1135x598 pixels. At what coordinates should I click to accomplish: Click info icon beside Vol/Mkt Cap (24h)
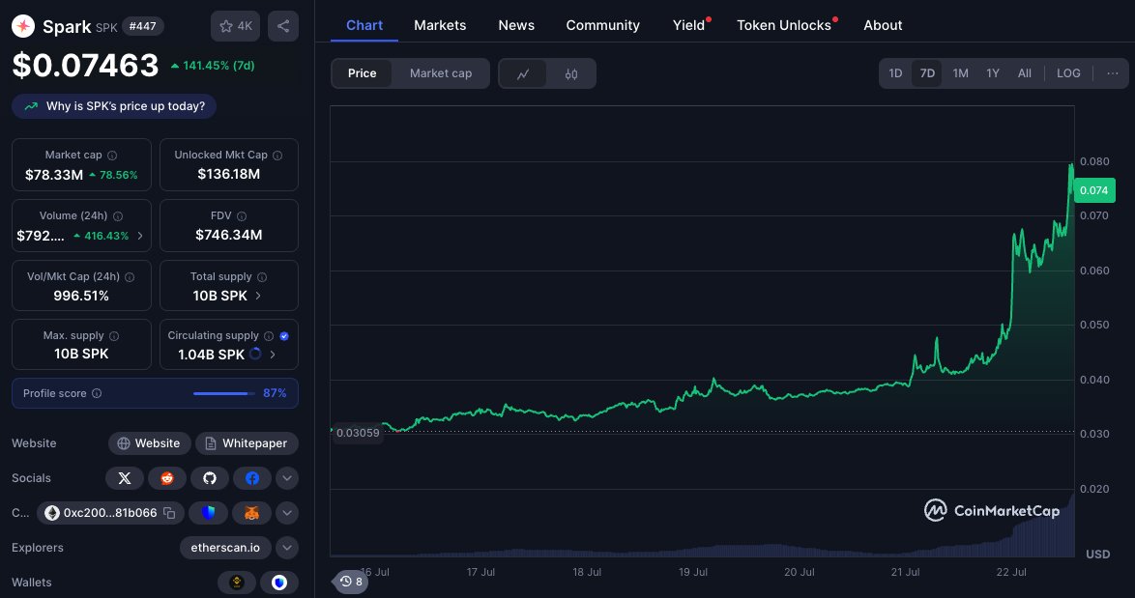click(130, 276)
